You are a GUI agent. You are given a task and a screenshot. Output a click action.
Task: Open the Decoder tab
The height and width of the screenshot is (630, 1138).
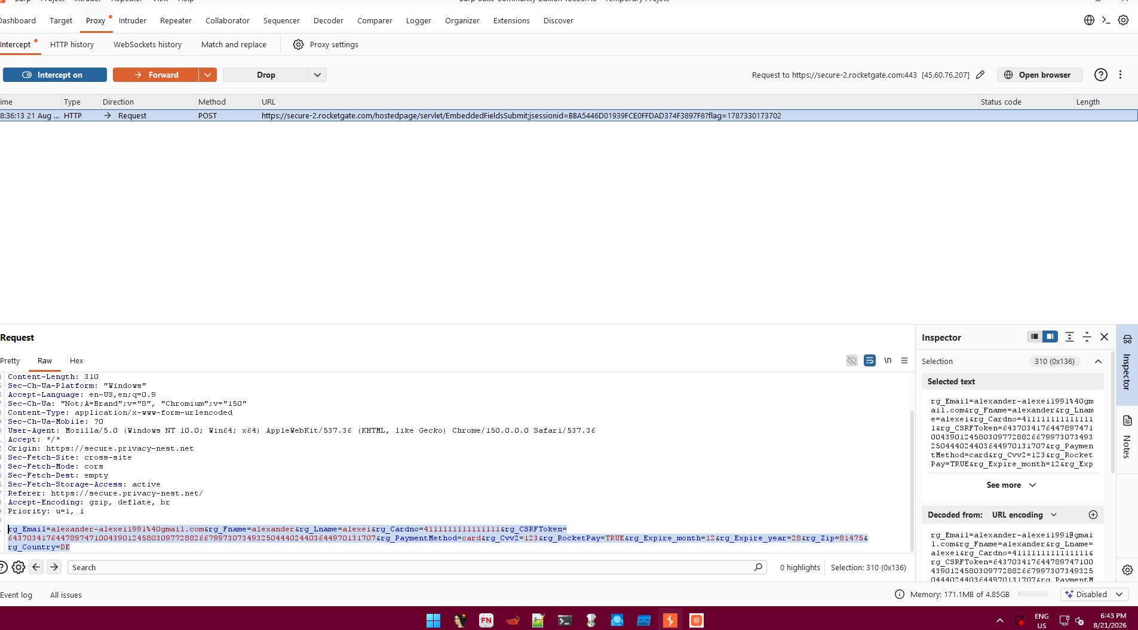[x=329, y=20]
